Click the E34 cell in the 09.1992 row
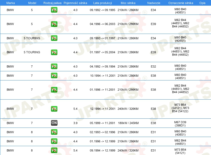This screenshot has height=155, width=211. [x=153, y=10]
